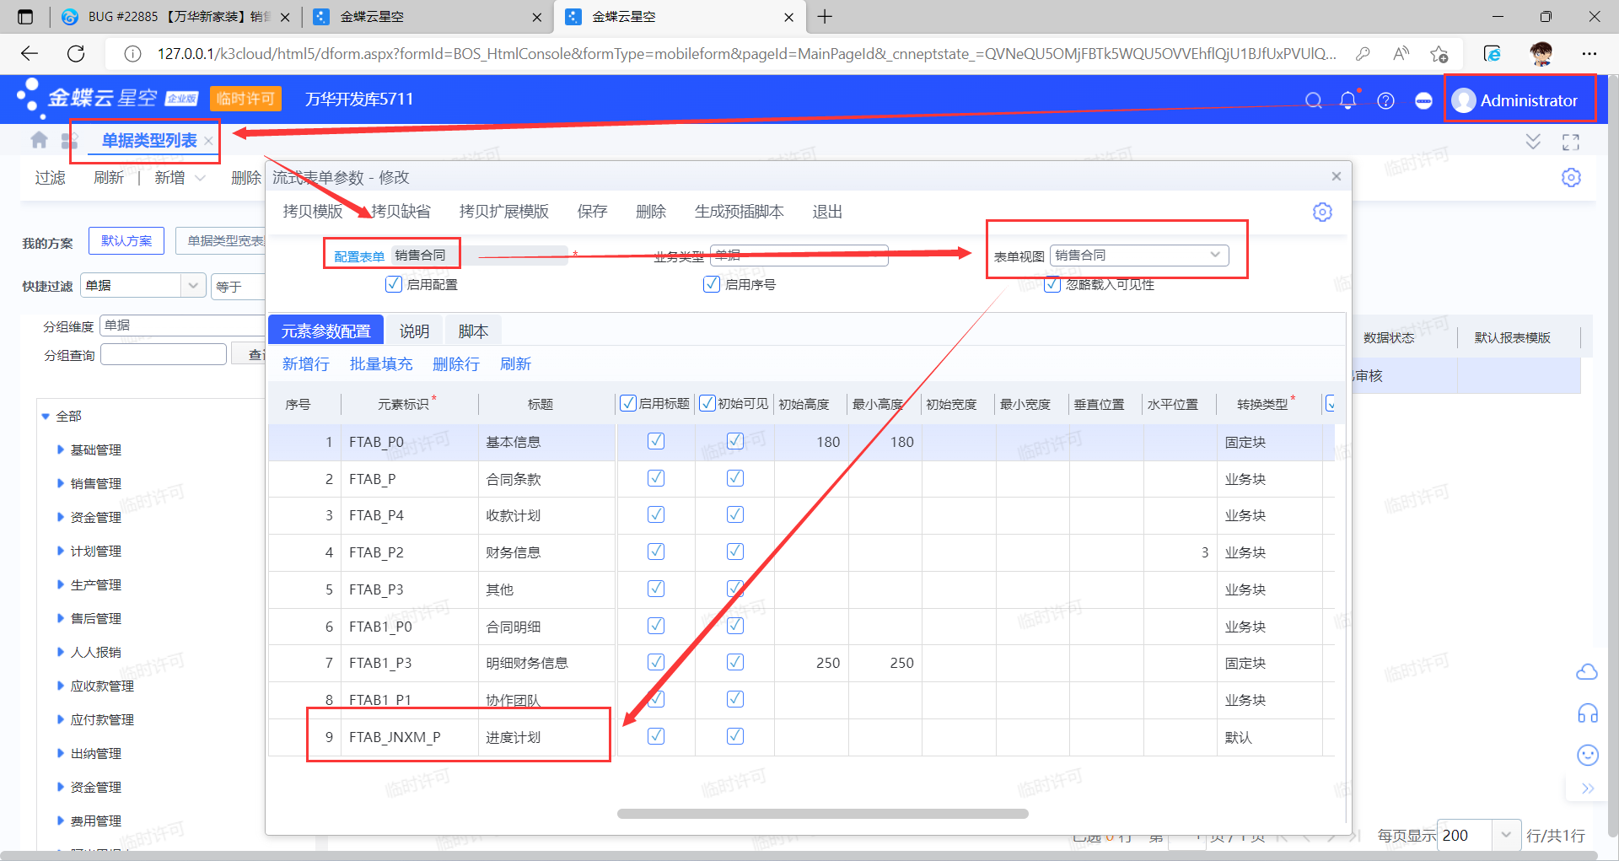Click the 过滤 toolbar button
The image size is (1619, 861).
coord(50,178)
